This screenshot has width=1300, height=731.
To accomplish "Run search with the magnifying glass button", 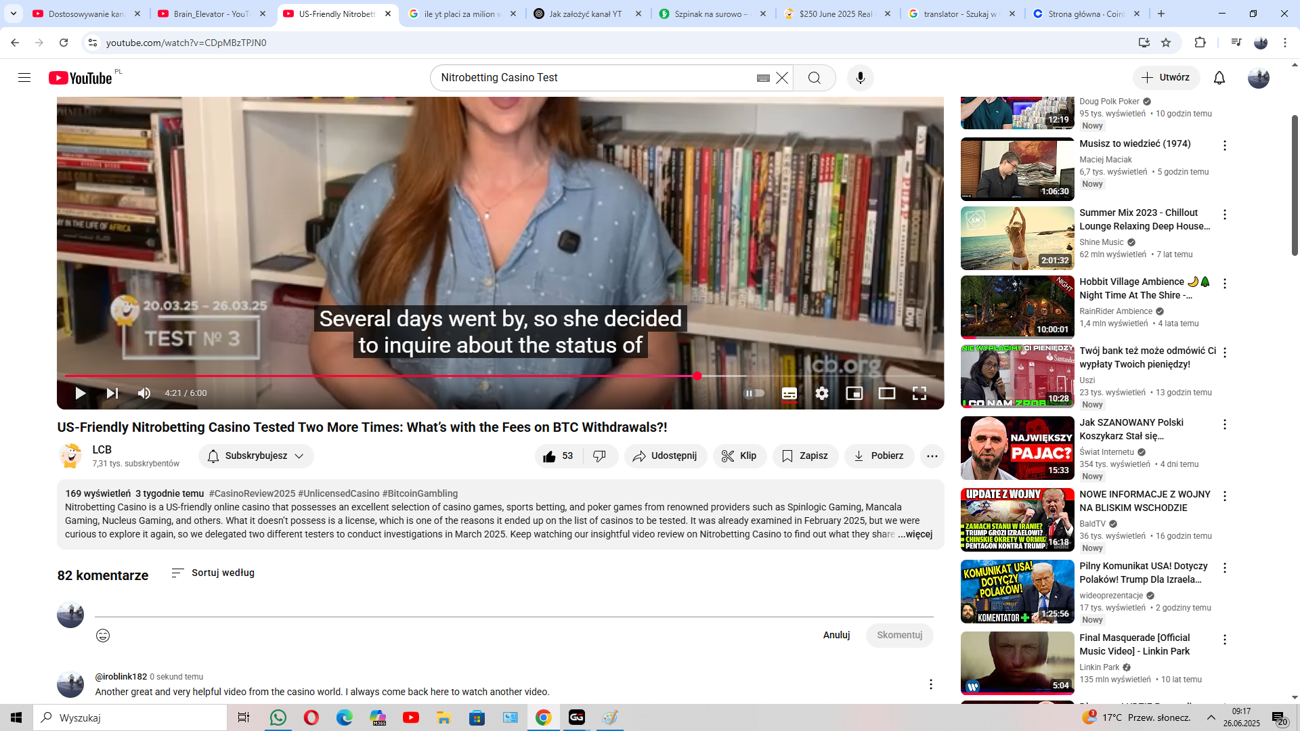I will coord(815,78).
